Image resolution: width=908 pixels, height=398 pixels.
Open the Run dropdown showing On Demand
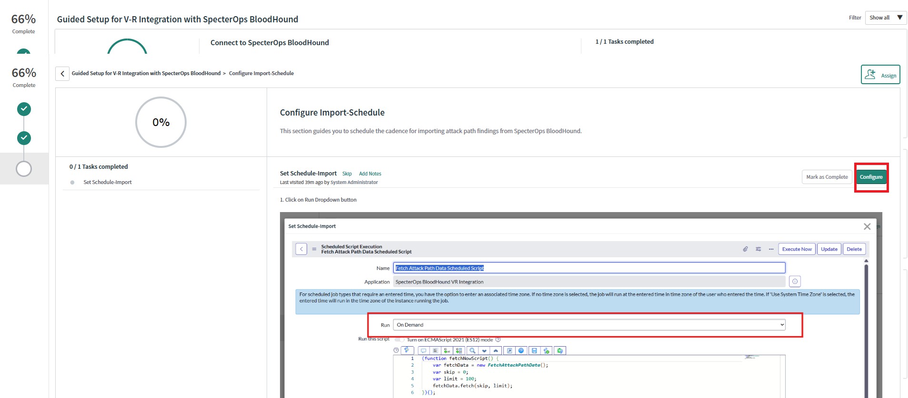589,325
